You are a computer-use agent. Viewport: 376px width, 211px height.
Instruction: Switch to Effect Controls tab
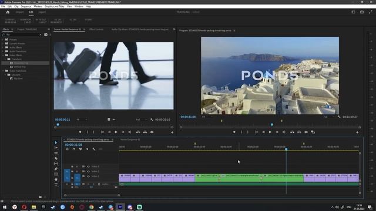tap(96, 29)
